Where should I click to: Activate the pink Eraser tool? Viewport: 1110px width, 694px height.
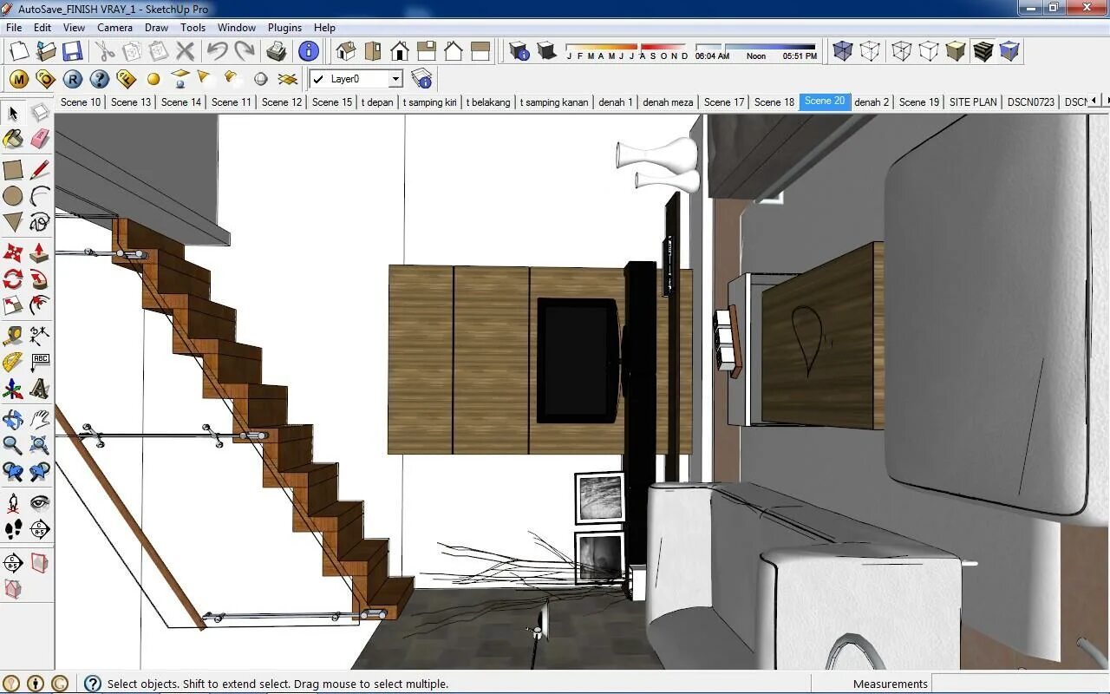tap(40, 139)
